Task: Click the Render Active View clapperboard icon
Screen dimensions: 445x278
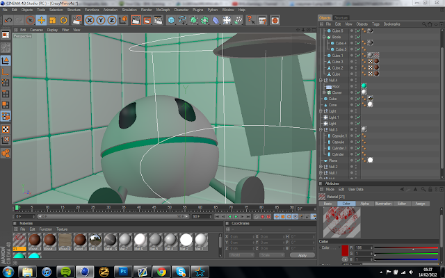Action: 136,20
